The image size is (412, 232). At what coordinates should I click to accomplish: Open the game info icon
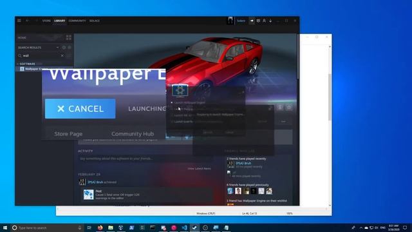pos(280,107)
